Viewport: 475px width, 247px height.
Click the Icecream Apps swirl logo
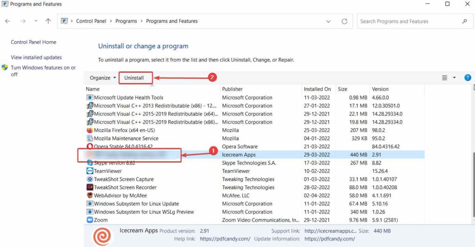102,236
